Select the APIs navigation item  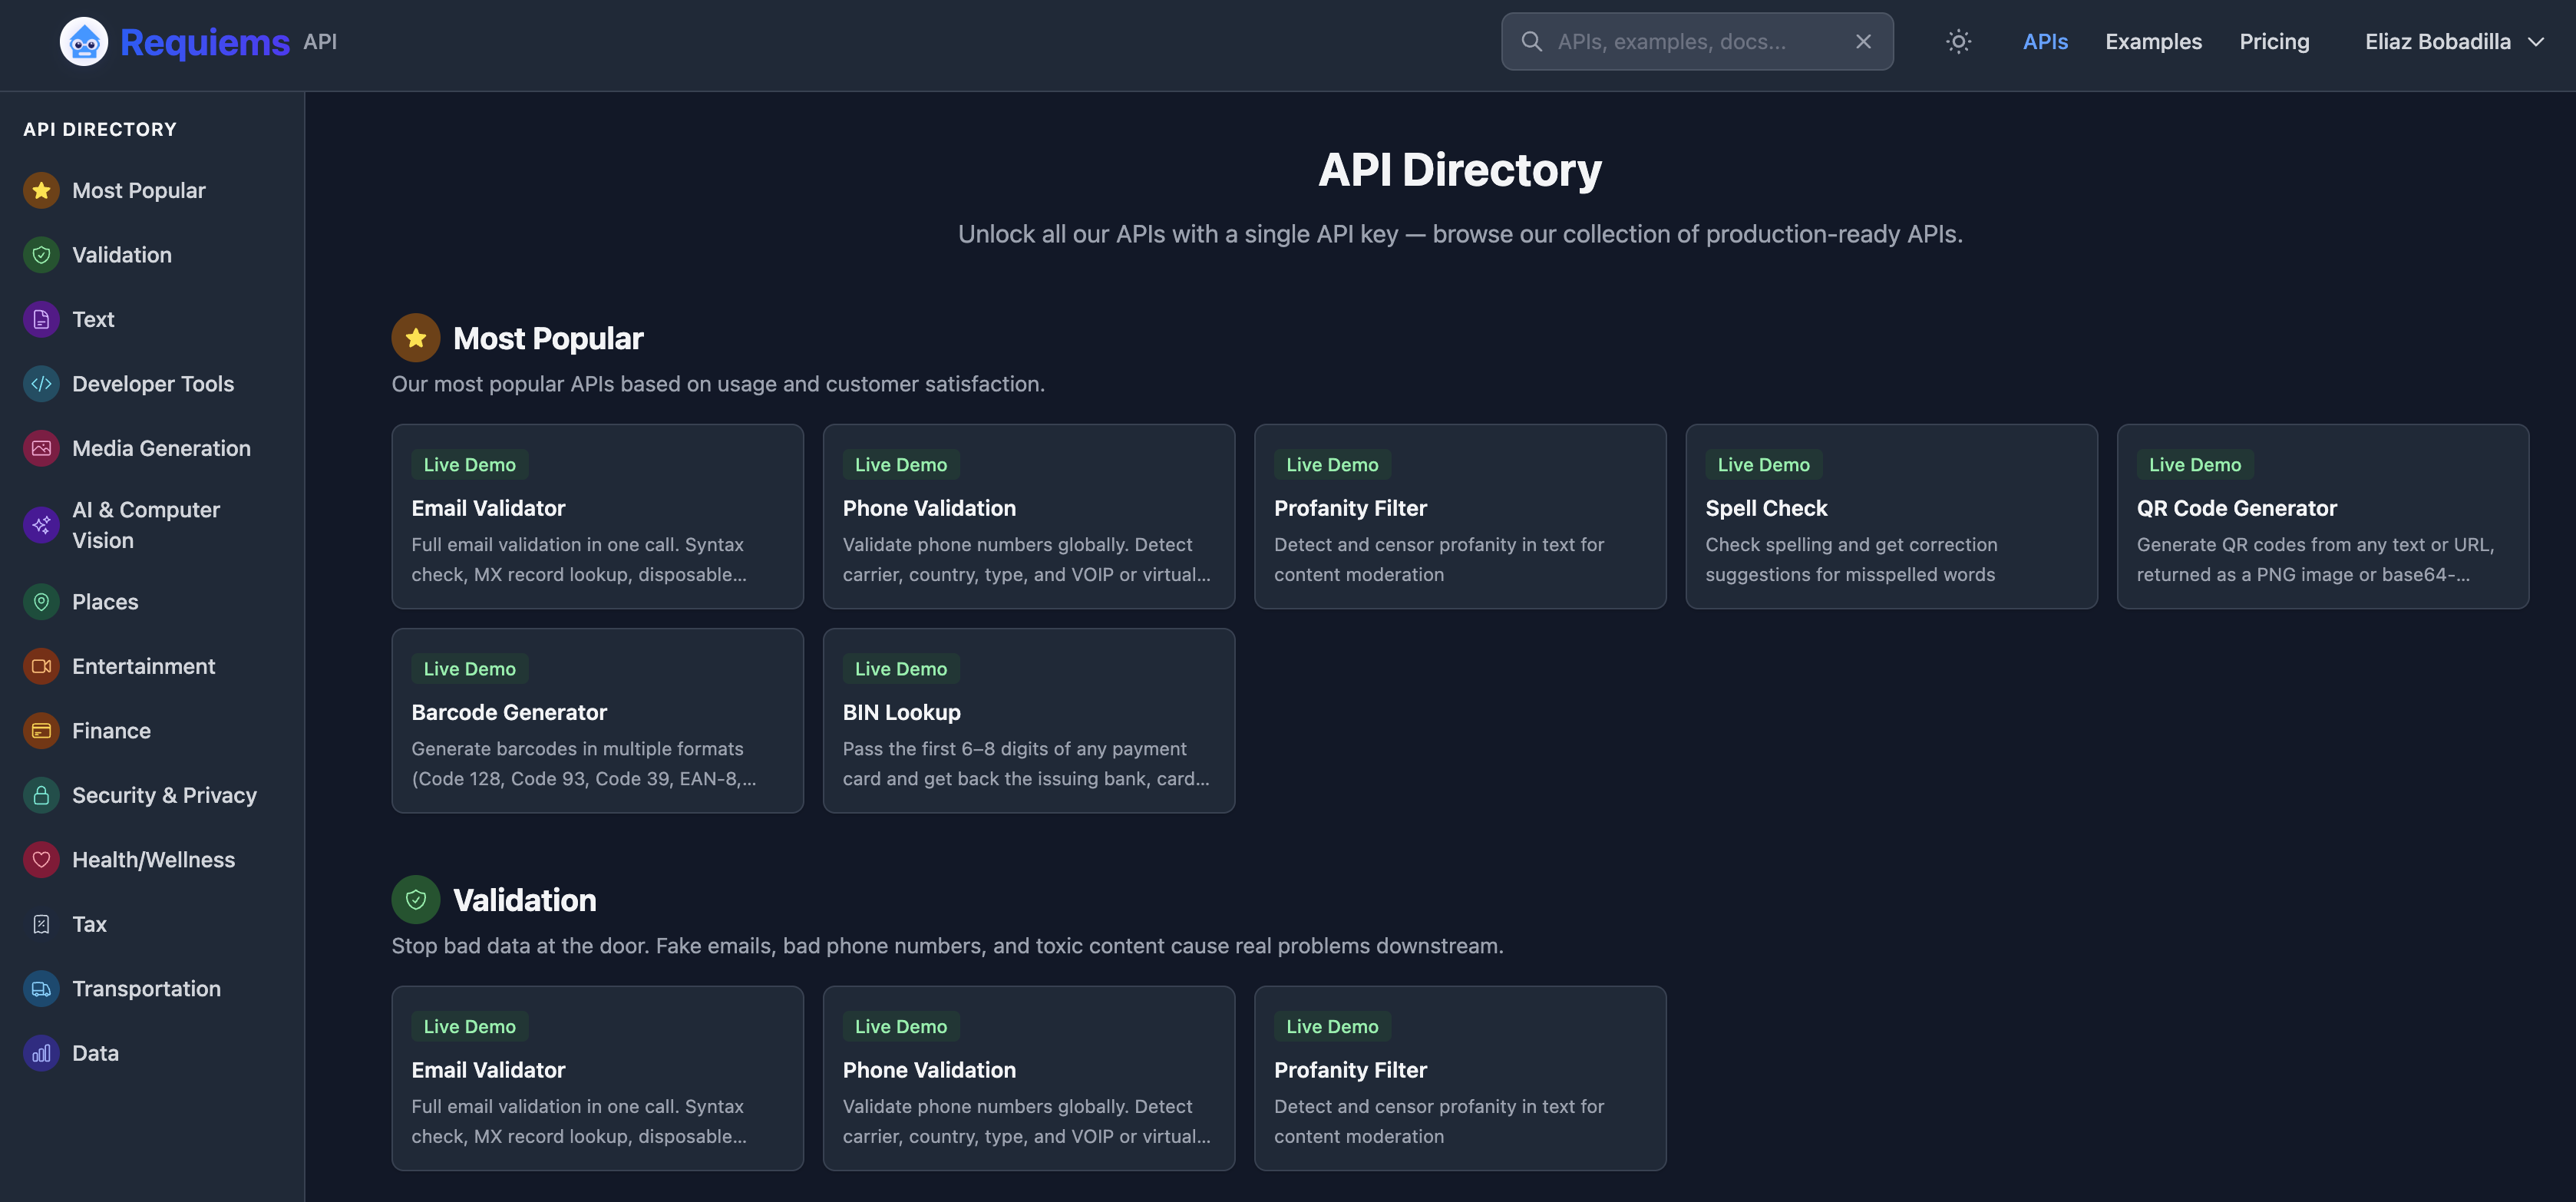(2045, 41)
